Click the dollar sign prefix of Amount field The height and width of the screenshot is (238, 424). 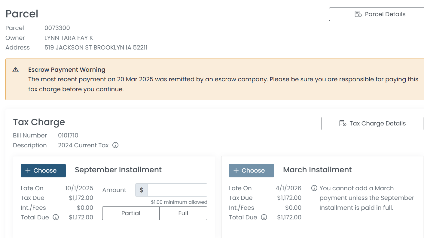tap(142, 190)
